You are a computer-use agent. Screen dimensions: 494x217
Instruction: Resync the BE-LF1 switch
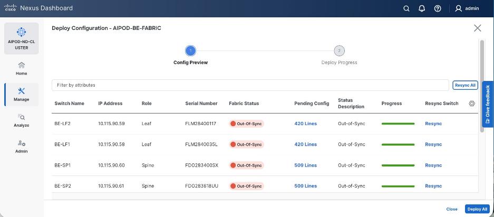[x=433, y=144]
